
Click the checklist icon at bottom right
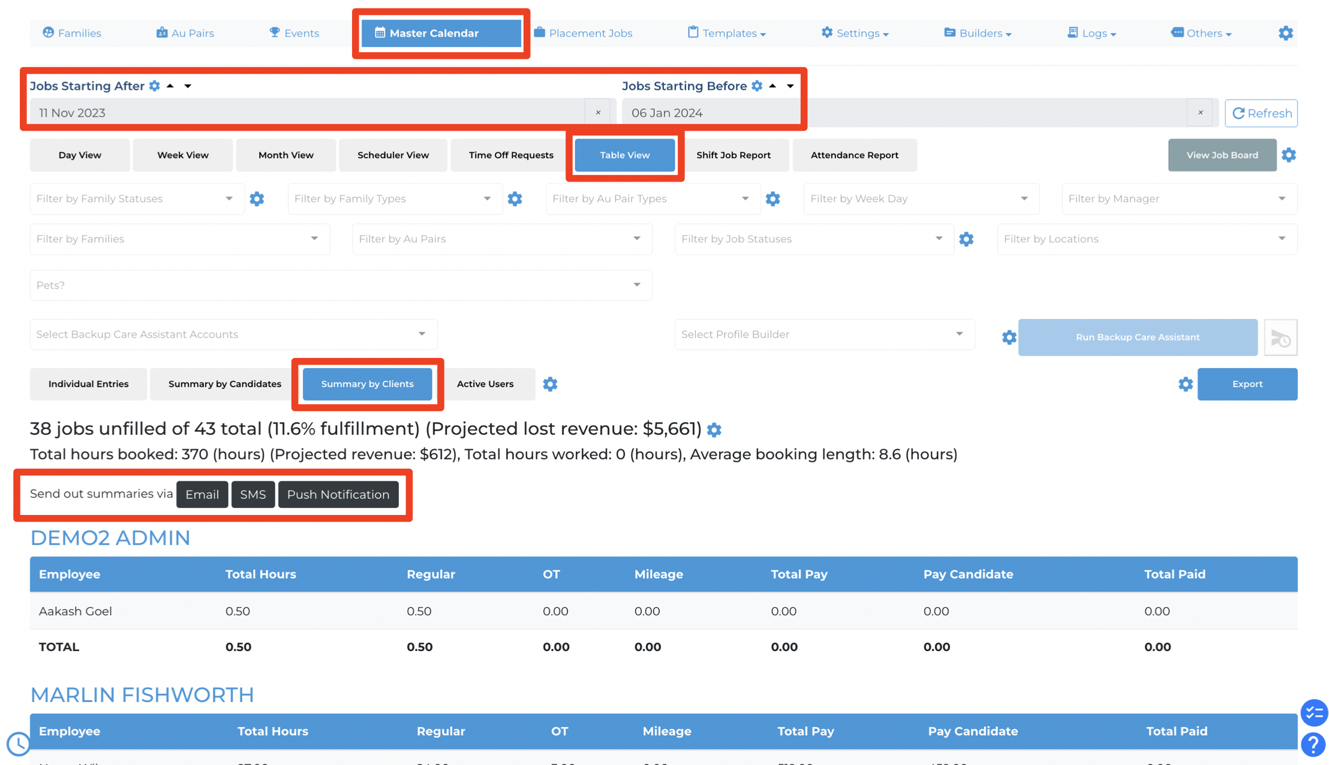coord(1313,712)
